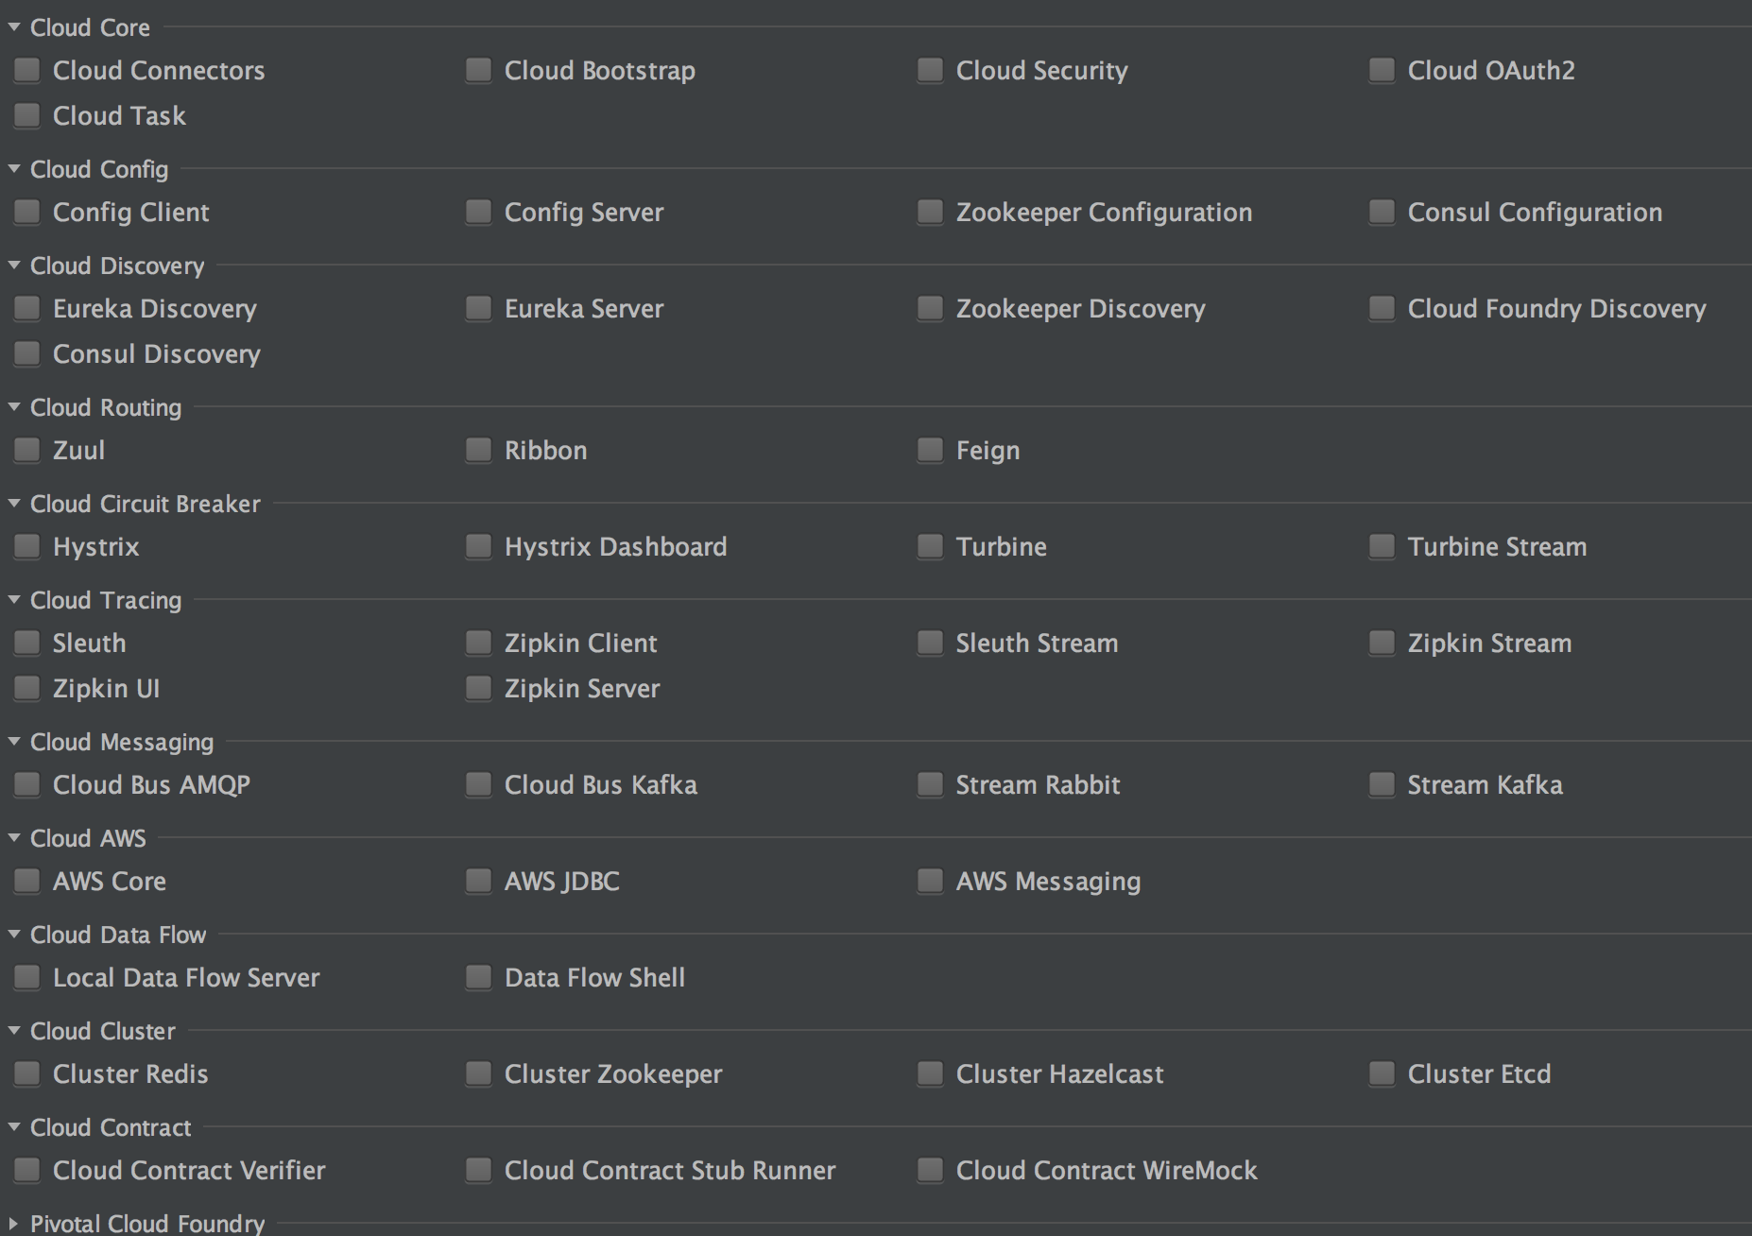Enable AWS Messaging dependency

pyautogui.click(x=930, y=881)
